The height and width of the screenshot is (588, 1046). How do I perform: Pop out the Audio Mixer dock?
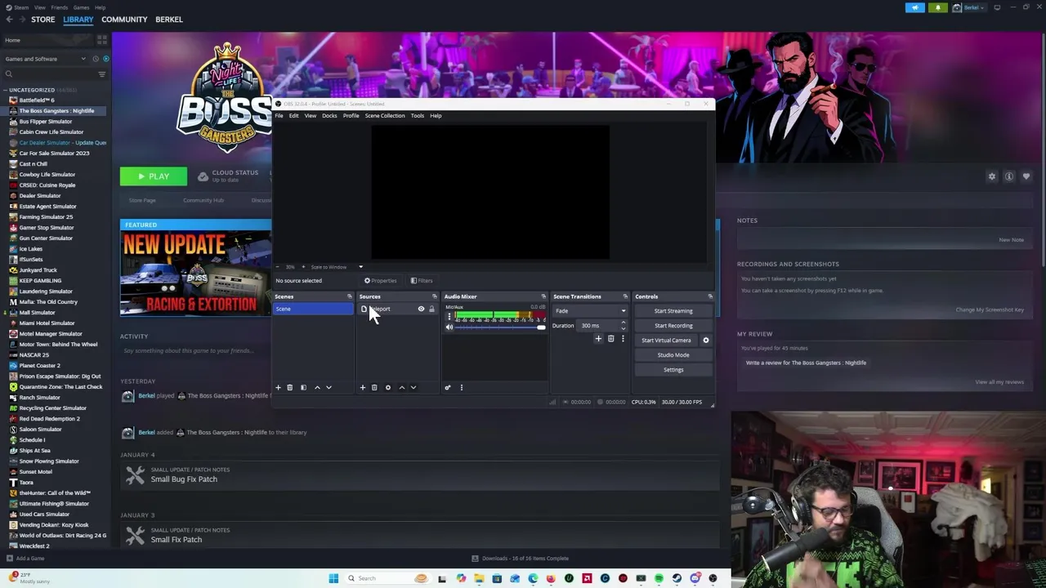(x=543, y=296)
